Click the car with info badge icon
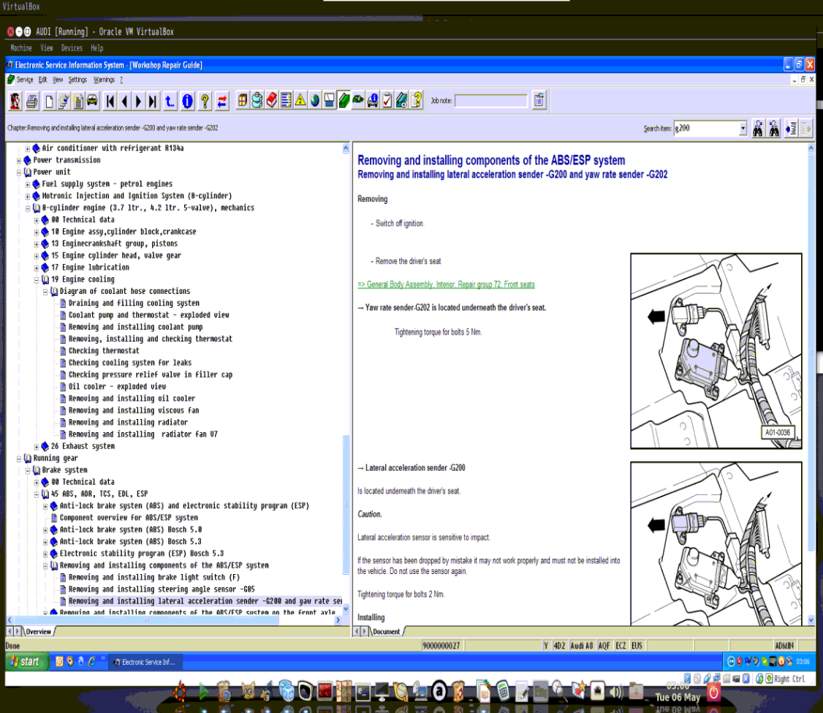 click(x=373, y=100)
